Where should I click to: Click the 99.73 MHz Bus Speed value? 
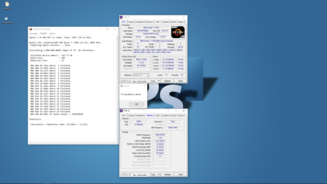[x=142, y=66]
